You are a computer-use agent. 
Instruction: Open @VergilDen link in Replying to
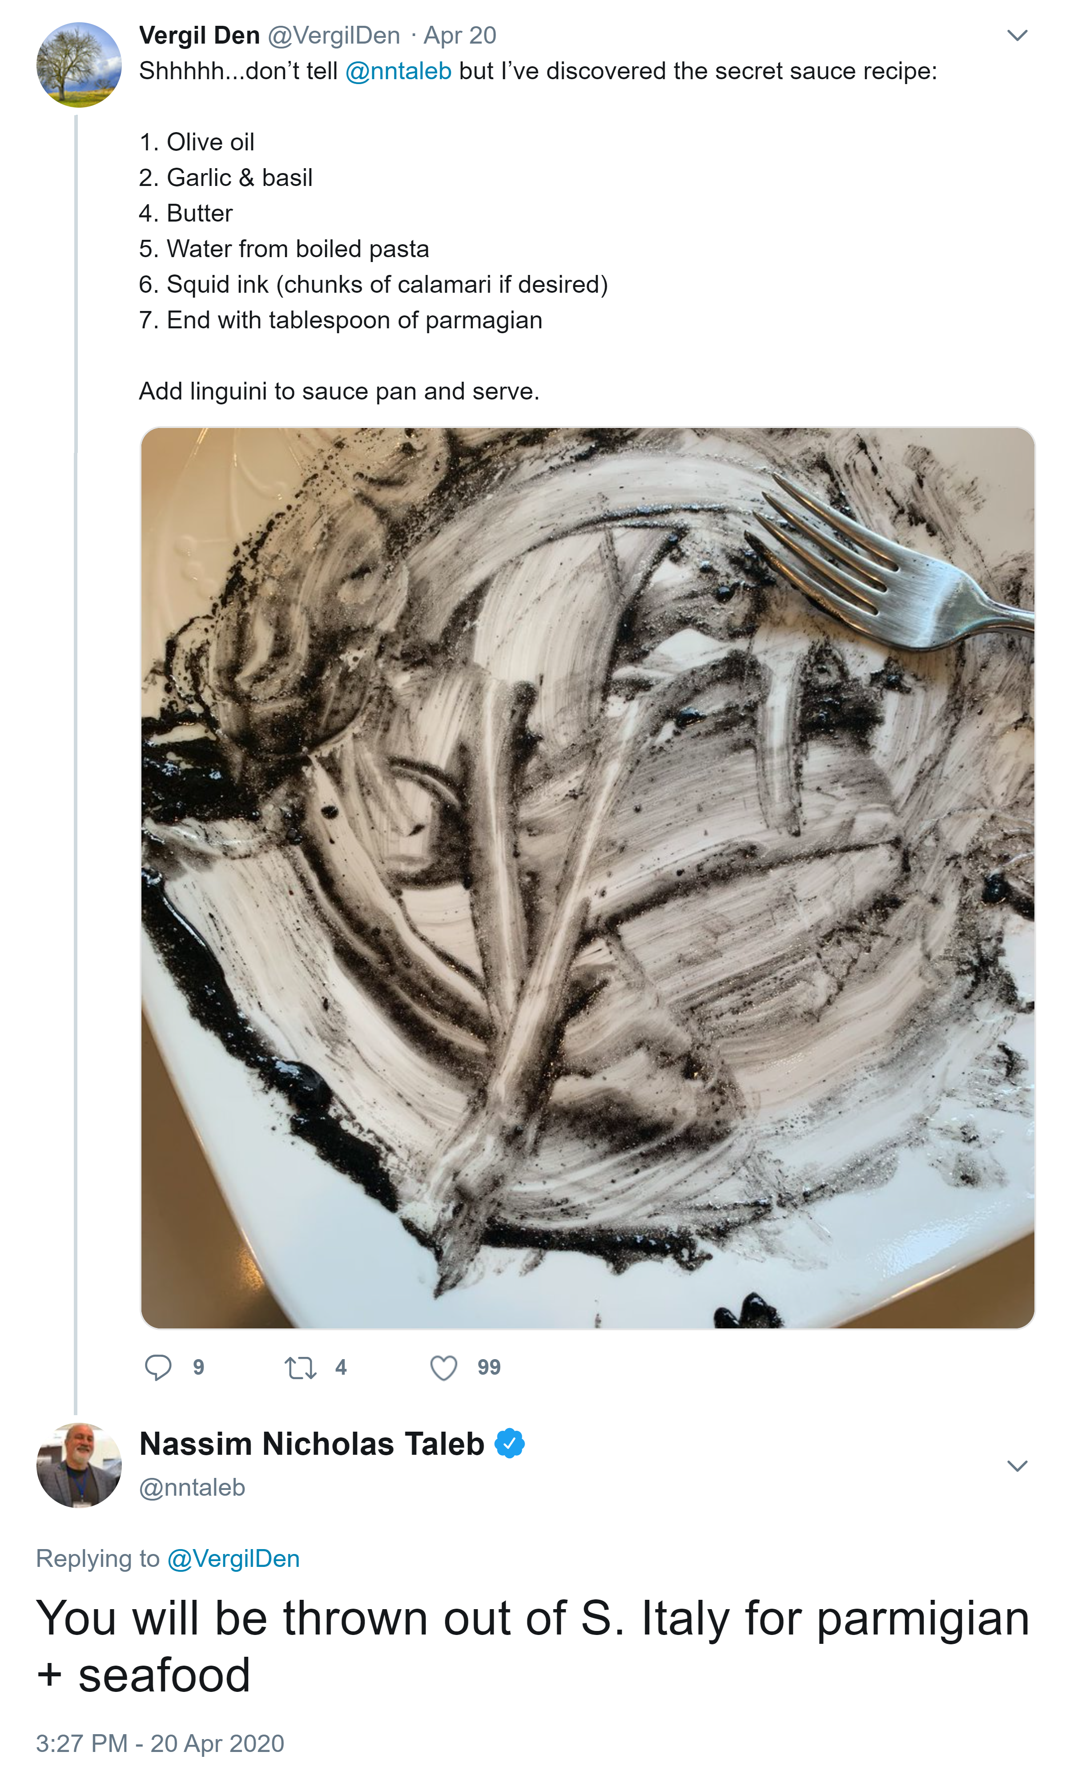point(233,1558)
